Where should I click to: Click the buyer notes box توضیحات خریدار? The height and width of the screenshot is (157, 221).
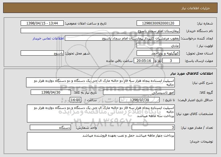coord(101,141)
